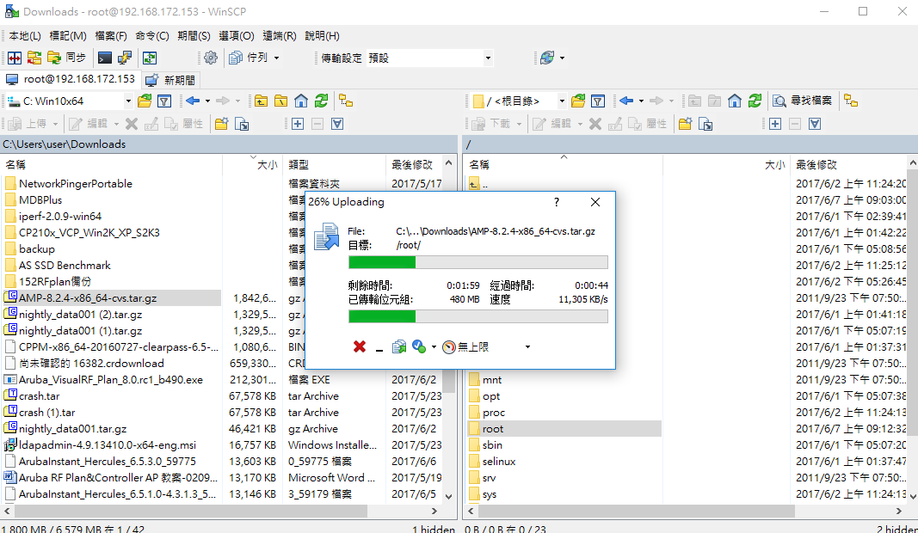Open the 選項(O) menu

[x=237, y=36]
